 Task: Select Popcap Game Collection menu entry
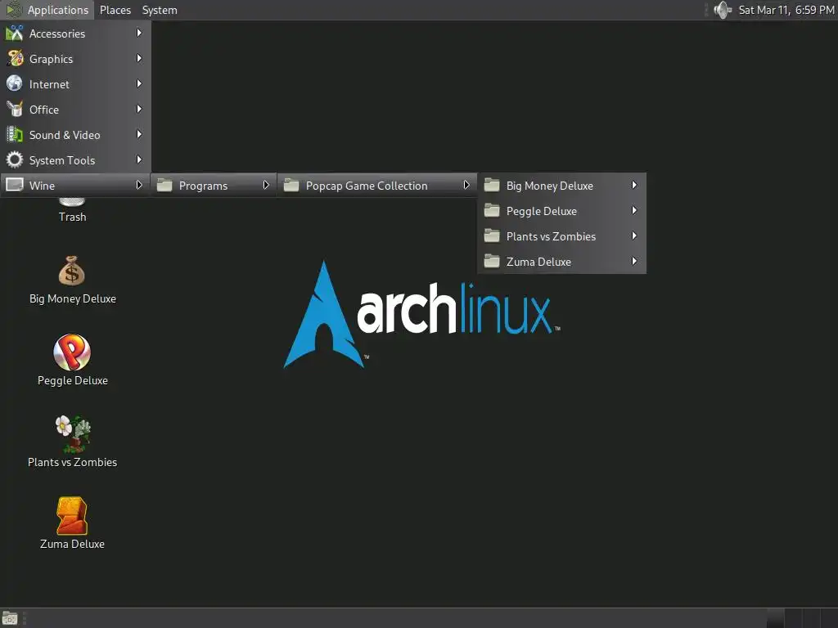(377, 186)
